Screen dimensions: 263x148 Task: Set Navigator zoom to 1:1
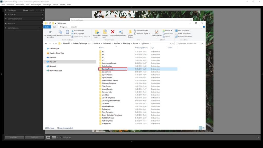coord(36,10)
